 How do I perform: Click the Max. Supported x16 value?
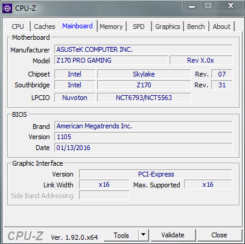click(208, 184)
